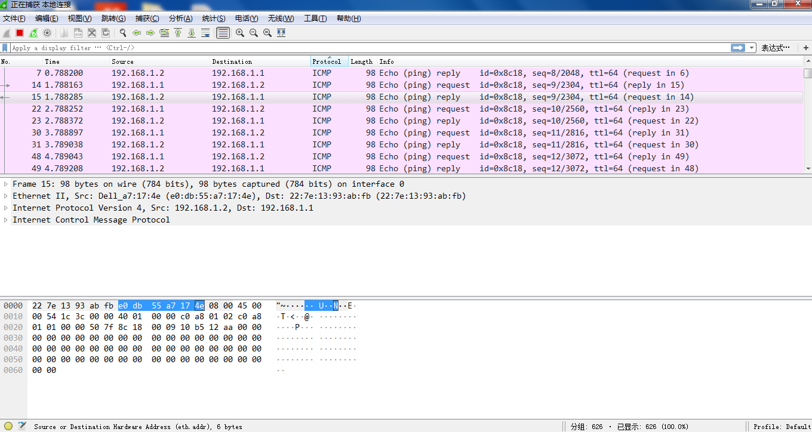Open the display filter history dropdown

click(752, 48)
